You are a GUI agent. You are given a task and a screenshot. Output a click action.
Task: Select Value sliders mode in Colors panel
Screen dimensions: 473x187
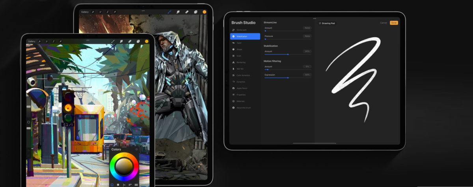point(130,185)
